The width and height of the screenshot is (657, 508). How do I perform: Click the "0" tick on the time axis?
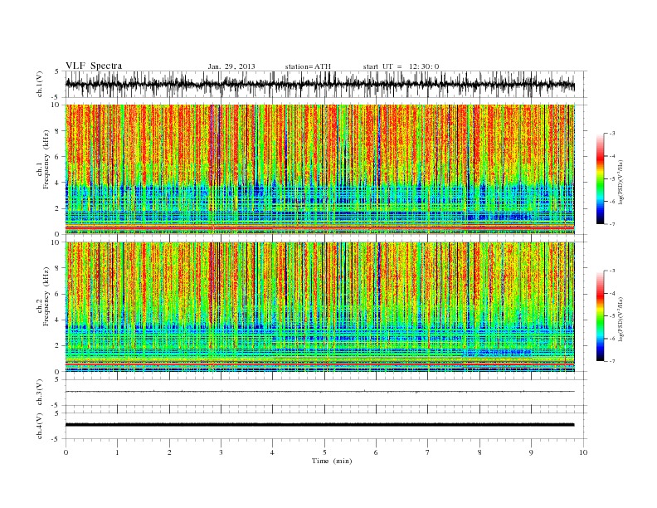click(x=66, y=452)
